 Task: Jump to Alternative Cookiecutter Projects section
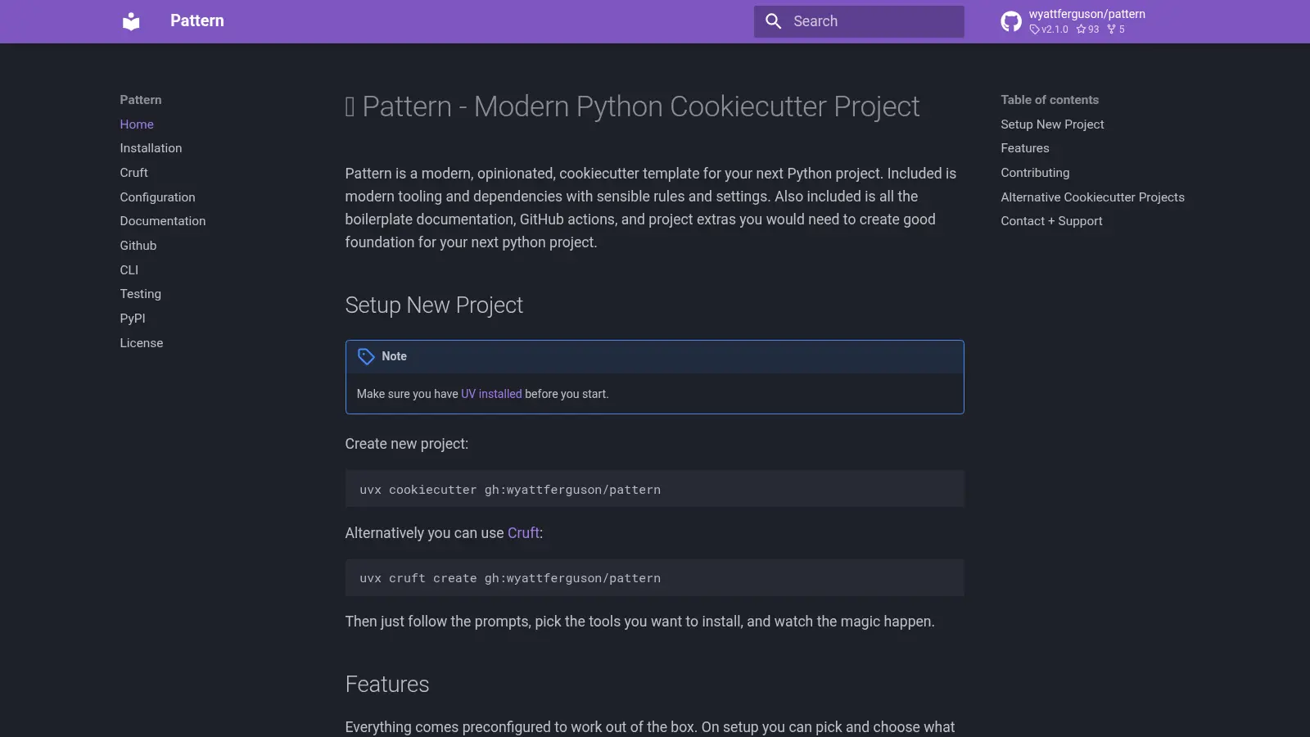tap(1092, 197)
